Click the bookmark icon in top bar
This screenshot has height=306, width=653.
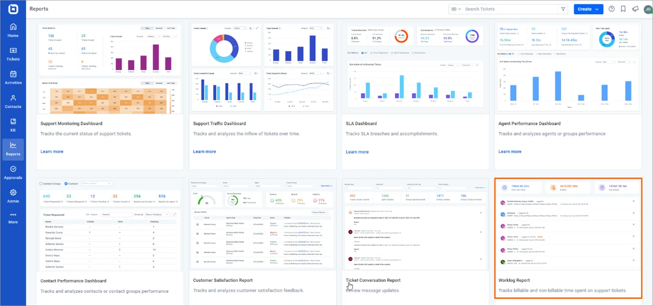(x=623, y=9)
